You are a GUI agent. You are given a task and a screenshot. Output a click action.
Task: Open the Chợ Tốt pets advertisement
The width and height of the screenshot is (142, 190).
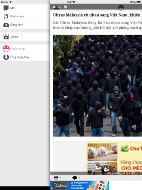click(x=114, y=158)
